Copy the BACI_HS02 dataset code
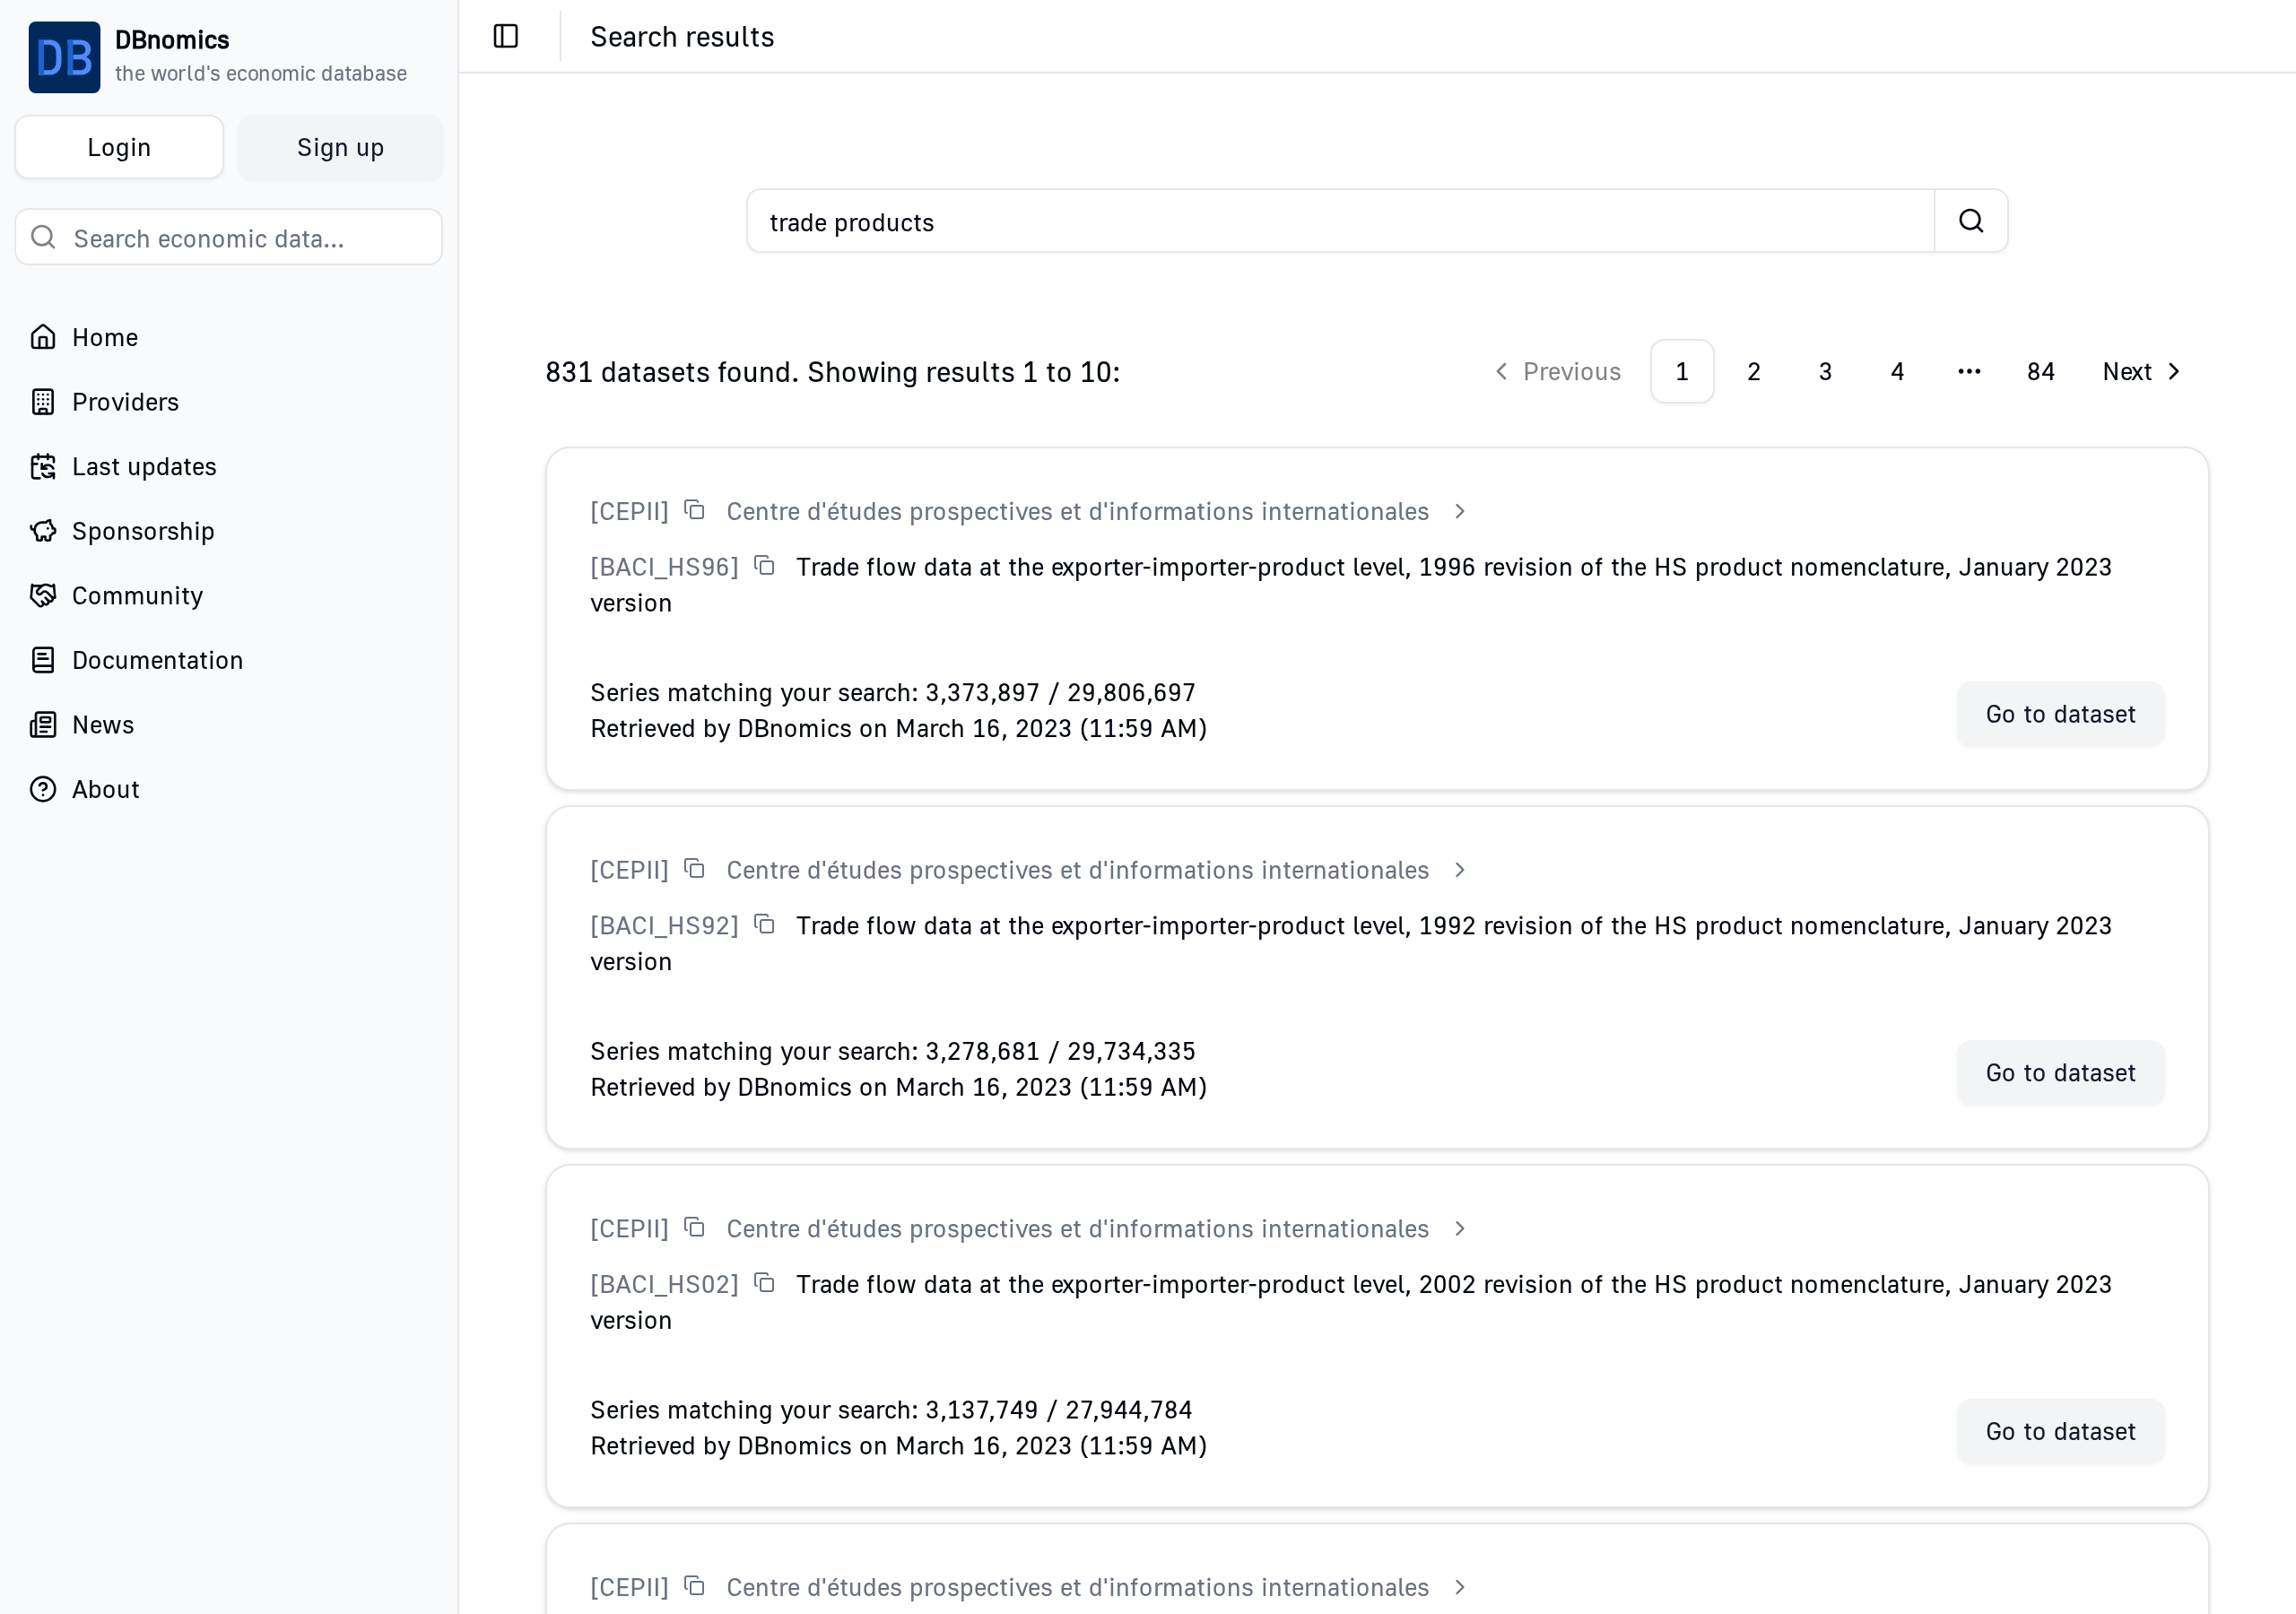The width and height of the screenshot is (2296, 1614). pos(765,1283)
